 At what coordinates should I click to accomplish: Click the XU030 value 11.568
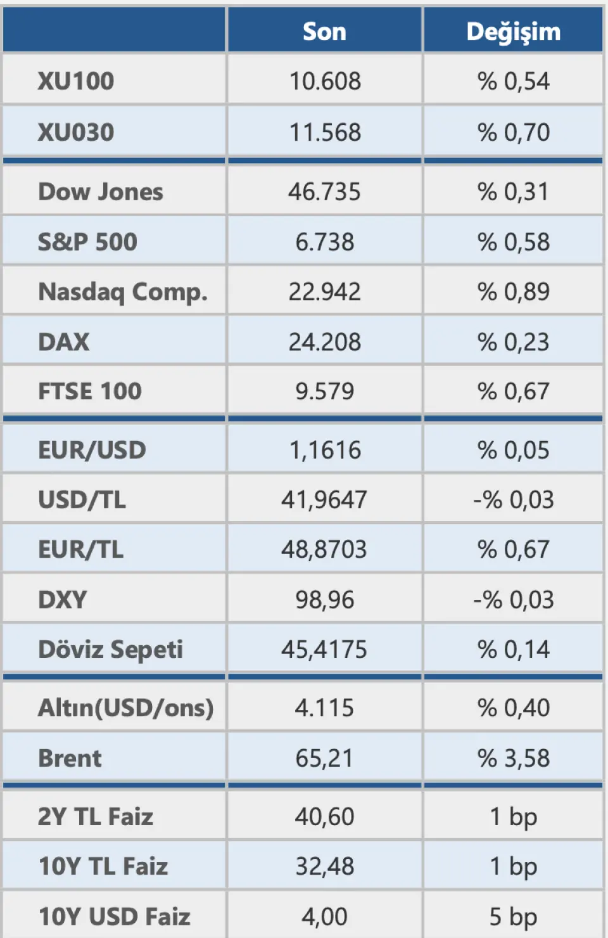pyautogui.click(x=324, y=132)
